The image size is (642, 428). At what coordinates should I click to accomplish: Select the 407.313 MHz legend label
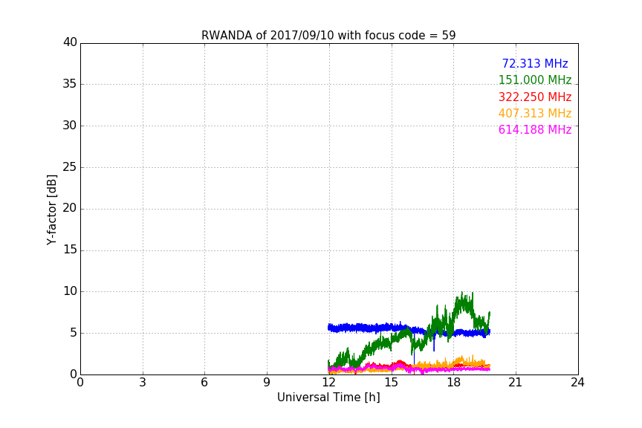click(535, 114)
